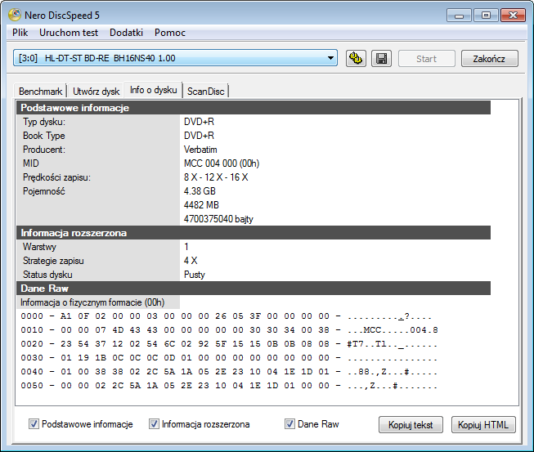Viewport: 534px width, 452px height.
Task: Open the Pomoc menu
Action: point(170,33)
